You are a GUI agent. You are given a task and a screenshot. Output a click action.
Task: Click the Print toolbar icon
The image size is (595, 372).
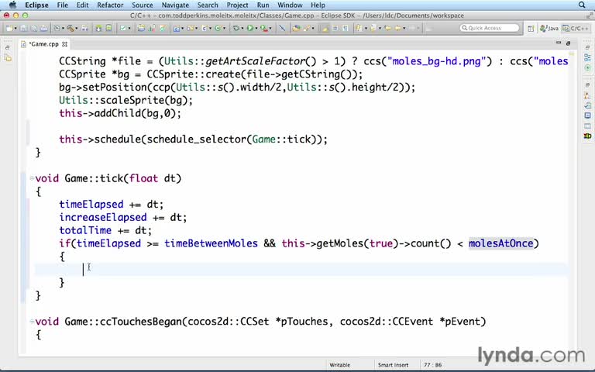point(44,28)
